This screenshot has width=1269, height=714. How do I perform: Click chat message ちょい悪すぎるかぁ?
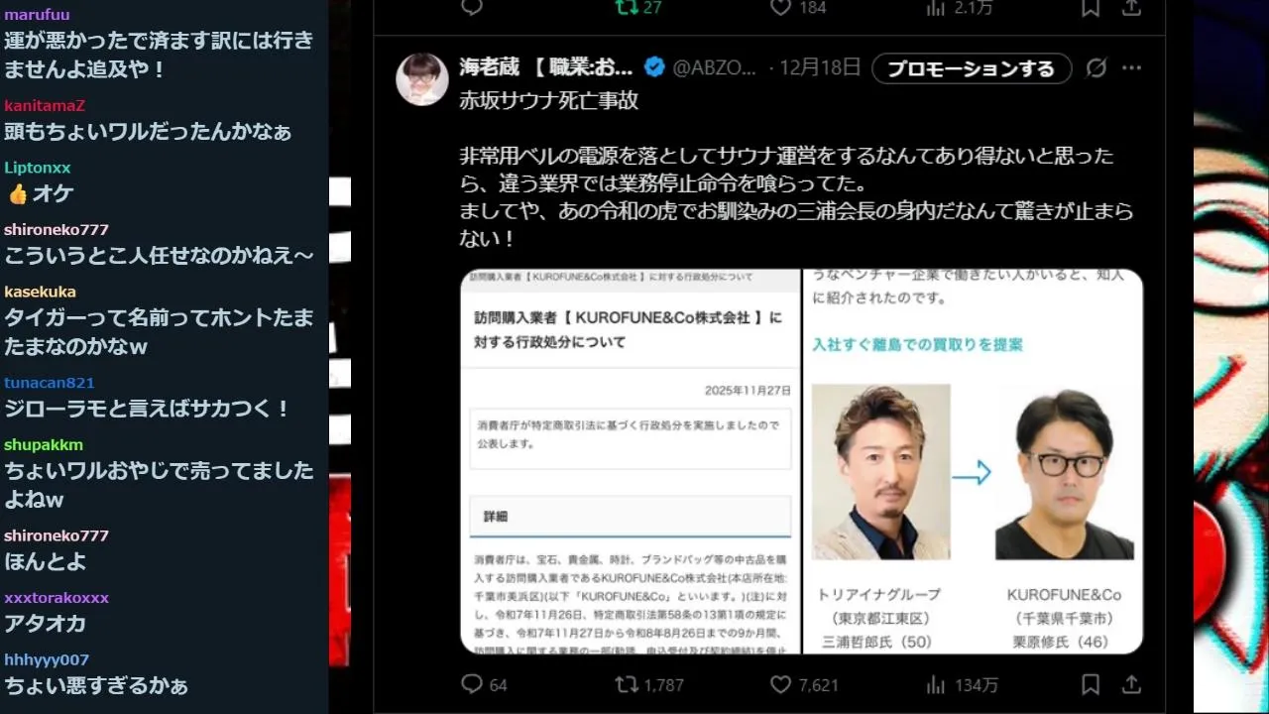(96, 685)
